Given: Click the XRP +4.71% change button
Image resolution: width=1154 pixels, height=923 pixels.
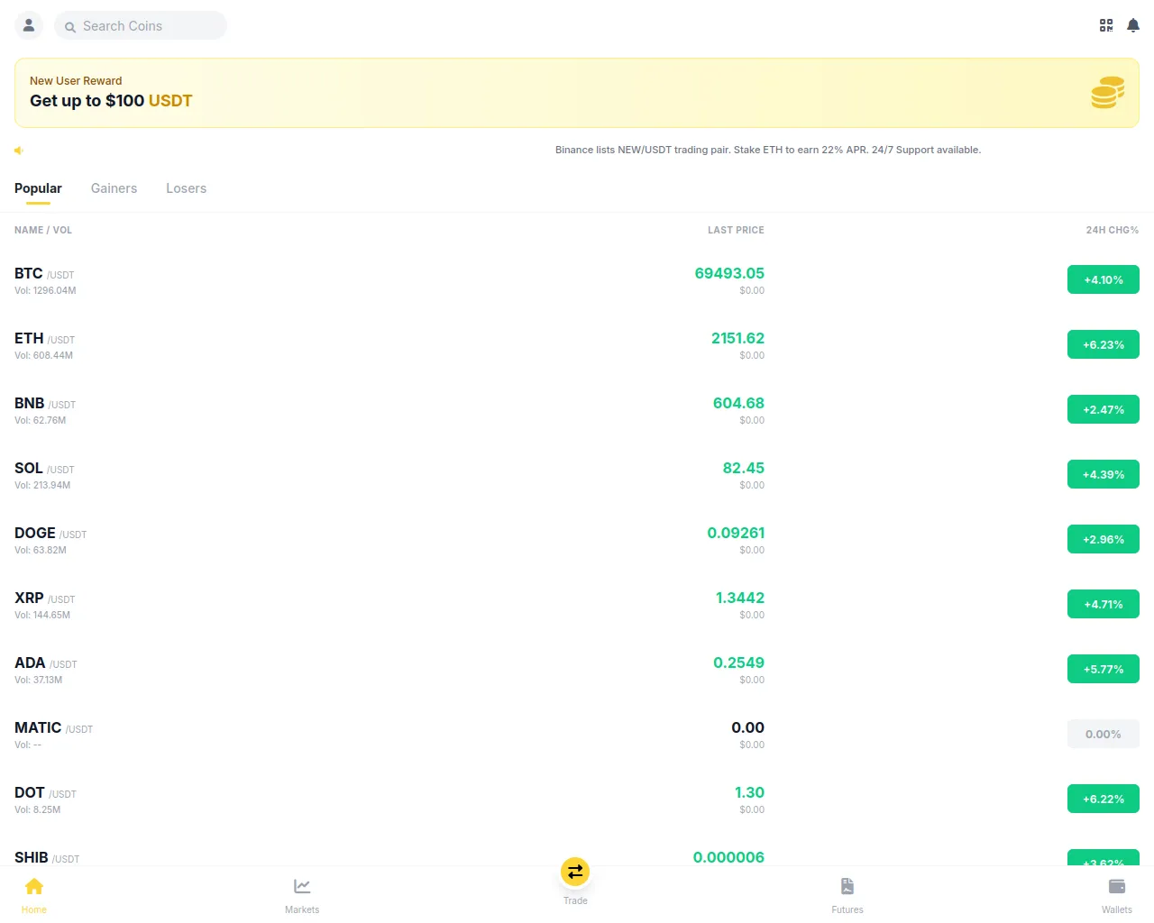Looking at the screenshot, I should pyautogui.click(x=1104, y=604).
